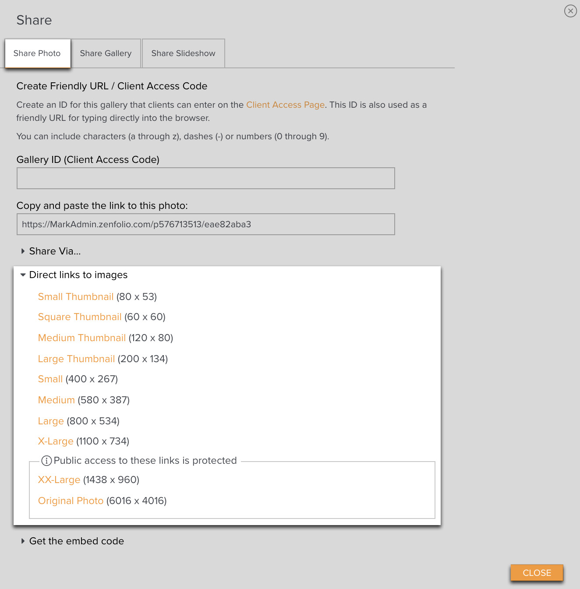The height and width of the screenshot is (589, 580).
Task: Select the Share Slideshow tab
Action: click(x=183, y=53)
